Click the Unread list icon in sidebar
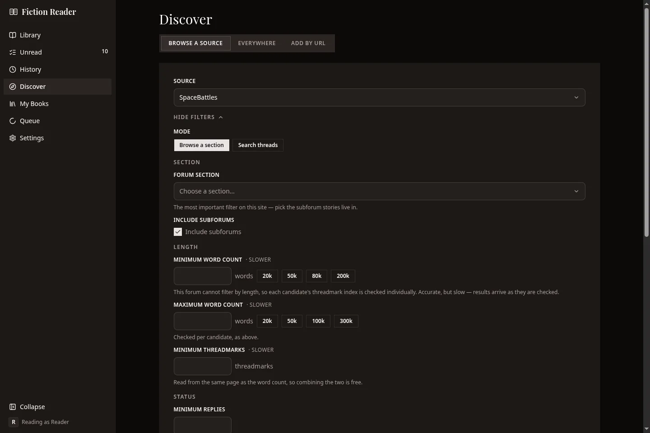This screenshot has width=650, height=433. pyautogui.click(x=13, y=52)
